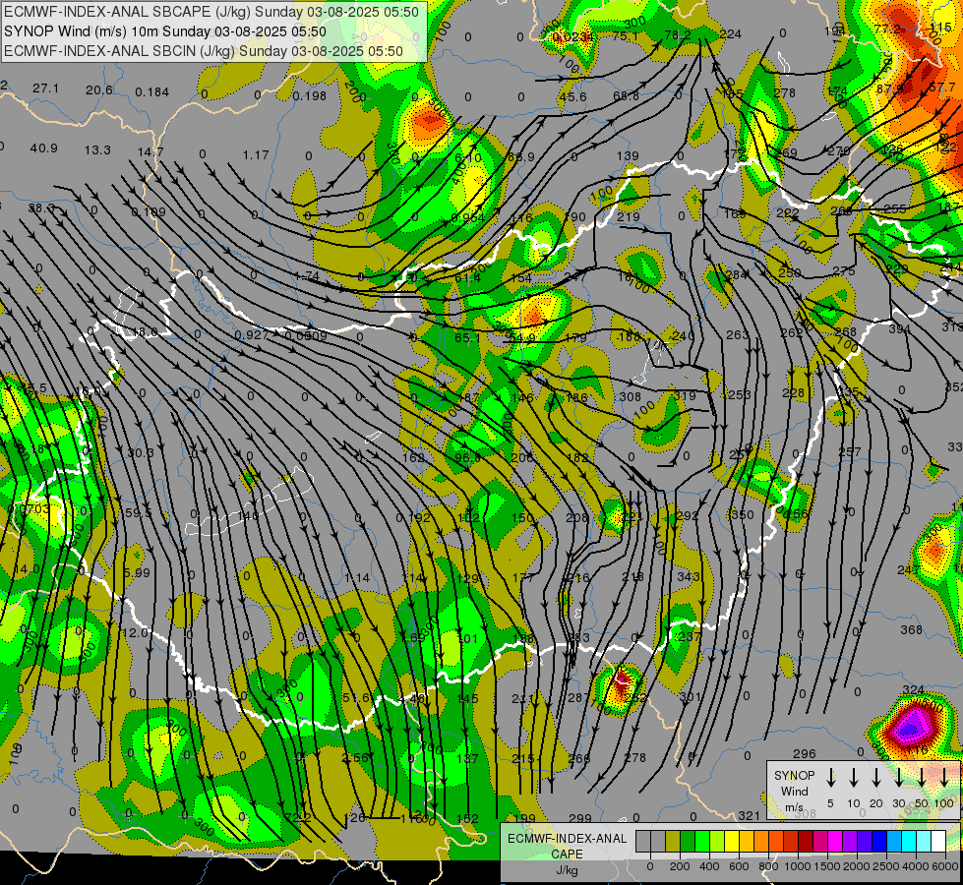Click the map value 319

[x=685, y=396]
